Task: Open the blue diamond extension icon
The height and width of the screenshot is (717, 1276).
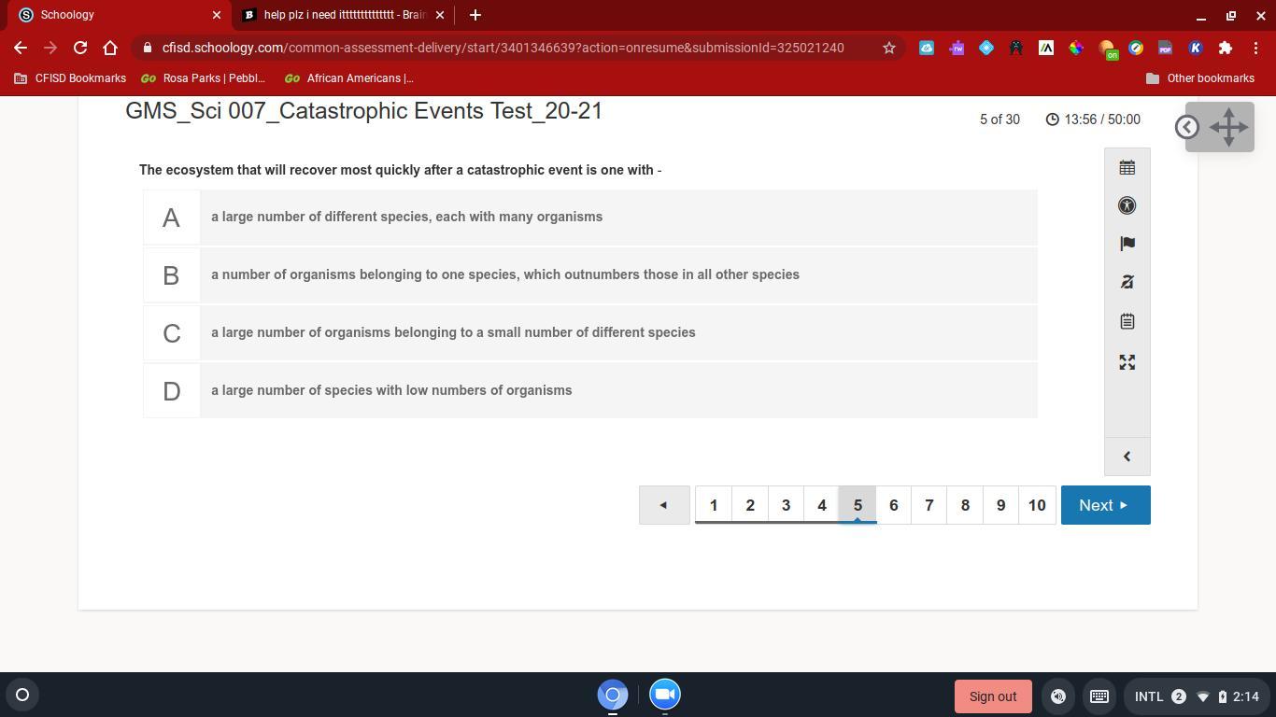Action: pos(986,48)
